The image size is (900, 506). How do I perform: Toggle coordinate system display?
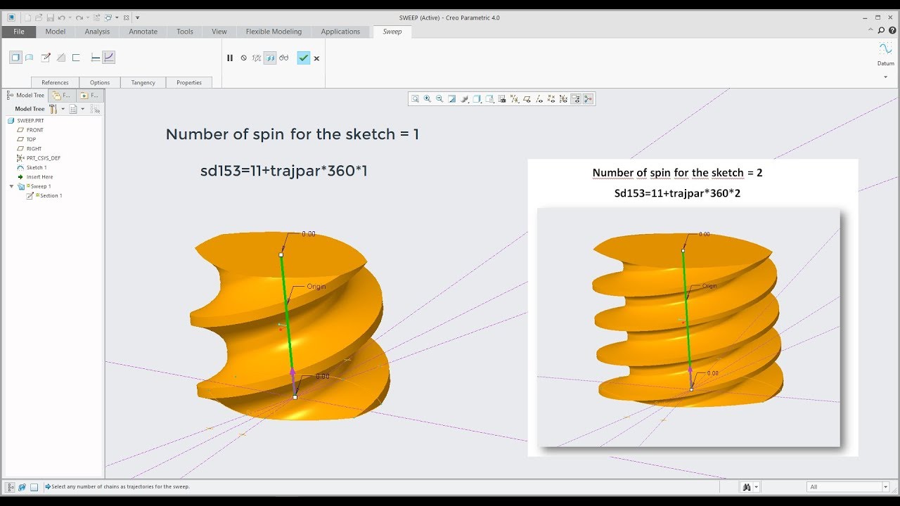point(563,99)
